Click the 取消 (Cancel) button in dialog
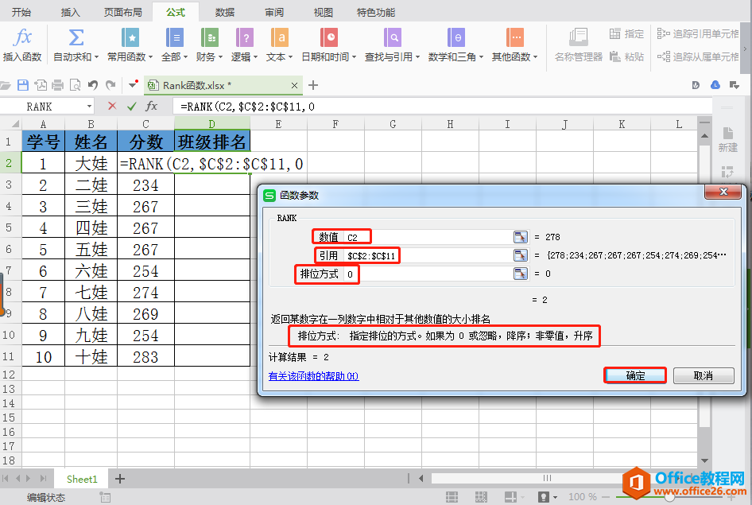 tap(703, 375)
